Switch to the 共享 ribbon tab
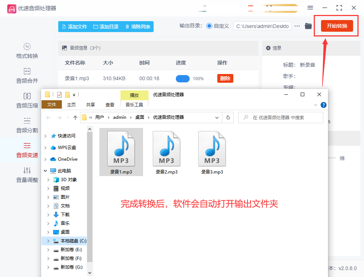 pos(91,105)
